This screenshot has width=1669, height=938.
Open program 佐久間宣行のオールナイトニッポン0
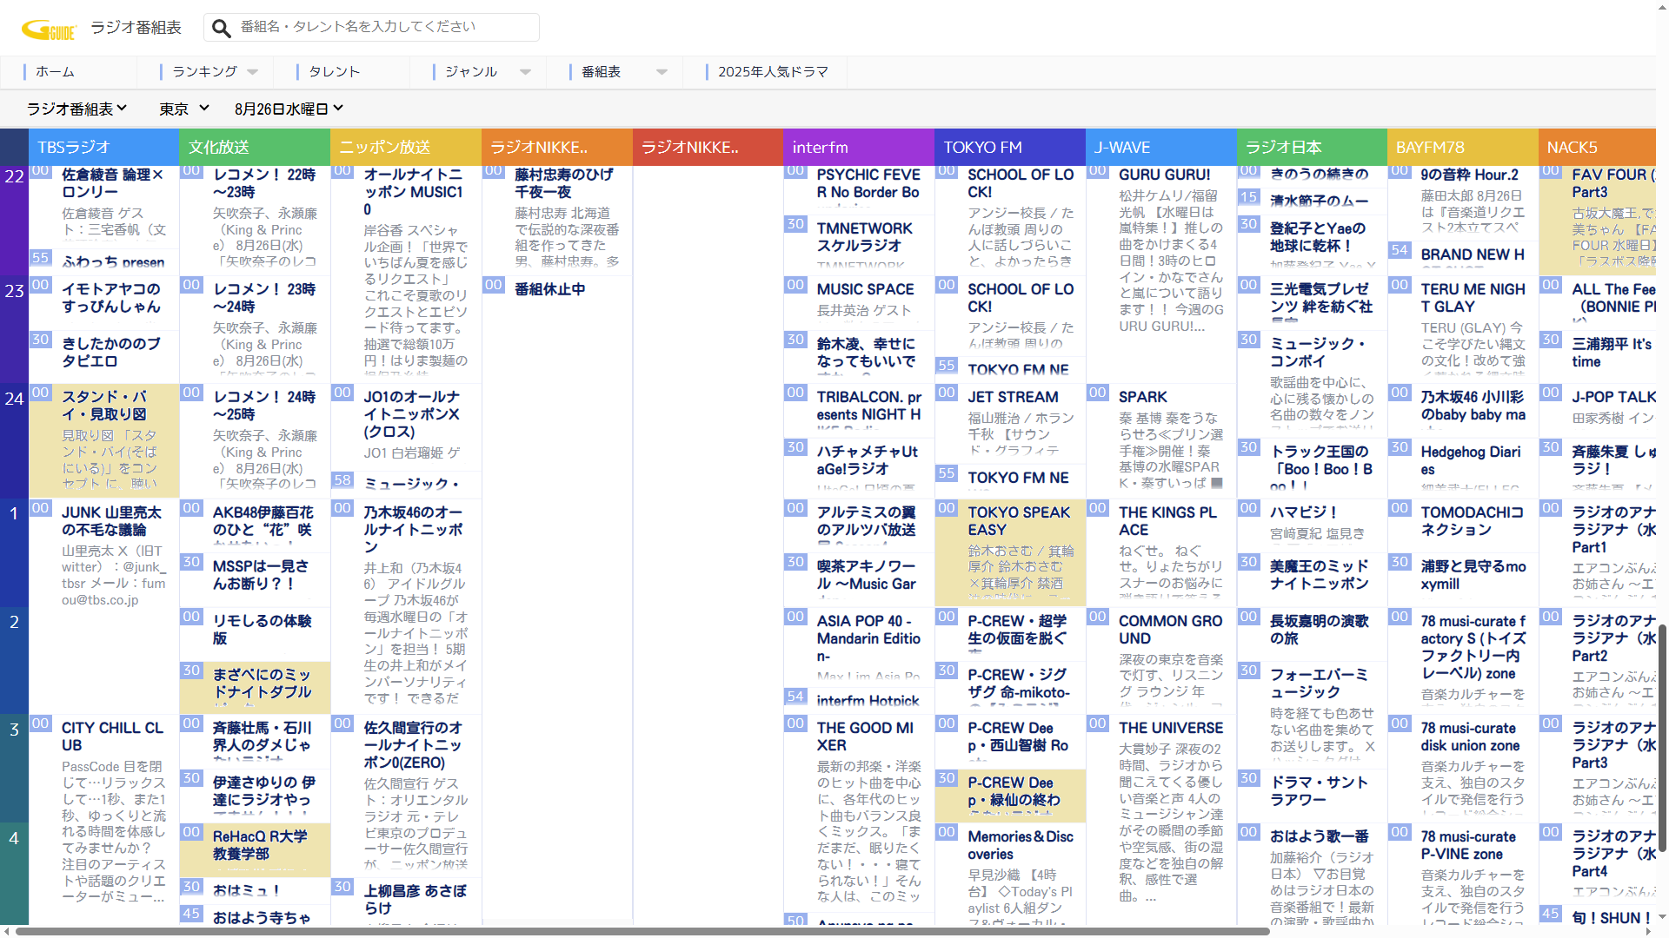tap(414, 745)
